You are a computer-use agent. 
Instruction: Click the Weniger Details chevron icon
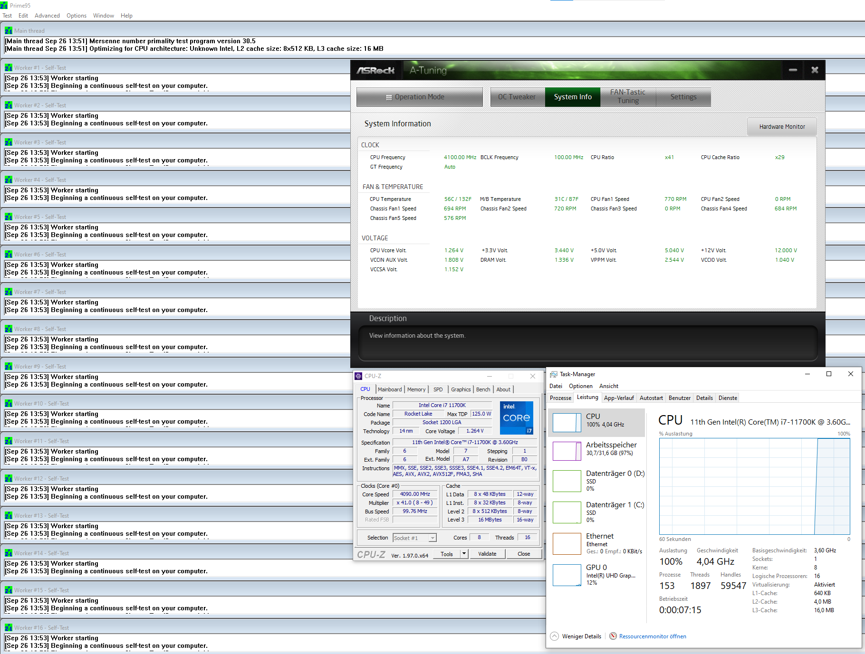[554, 636]
